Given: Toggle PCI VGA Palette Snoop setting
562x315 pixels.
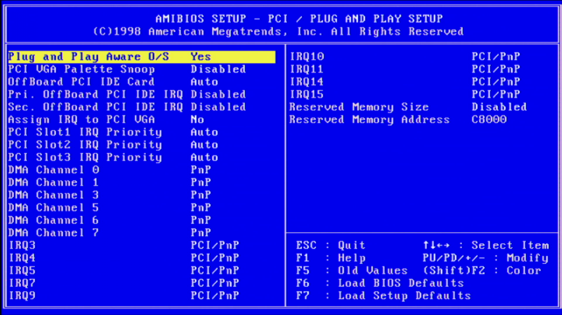Looking at the screenshot, I should click(x=218, y=70).
